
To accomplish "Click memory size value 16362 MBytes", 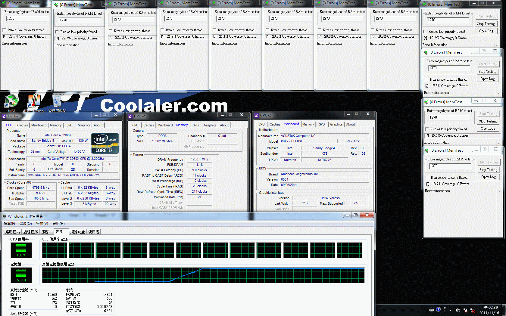I will (x=162, y=141).
